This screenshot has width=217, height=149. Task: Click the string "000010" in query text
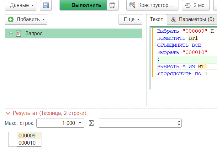[x=195, y=52]
